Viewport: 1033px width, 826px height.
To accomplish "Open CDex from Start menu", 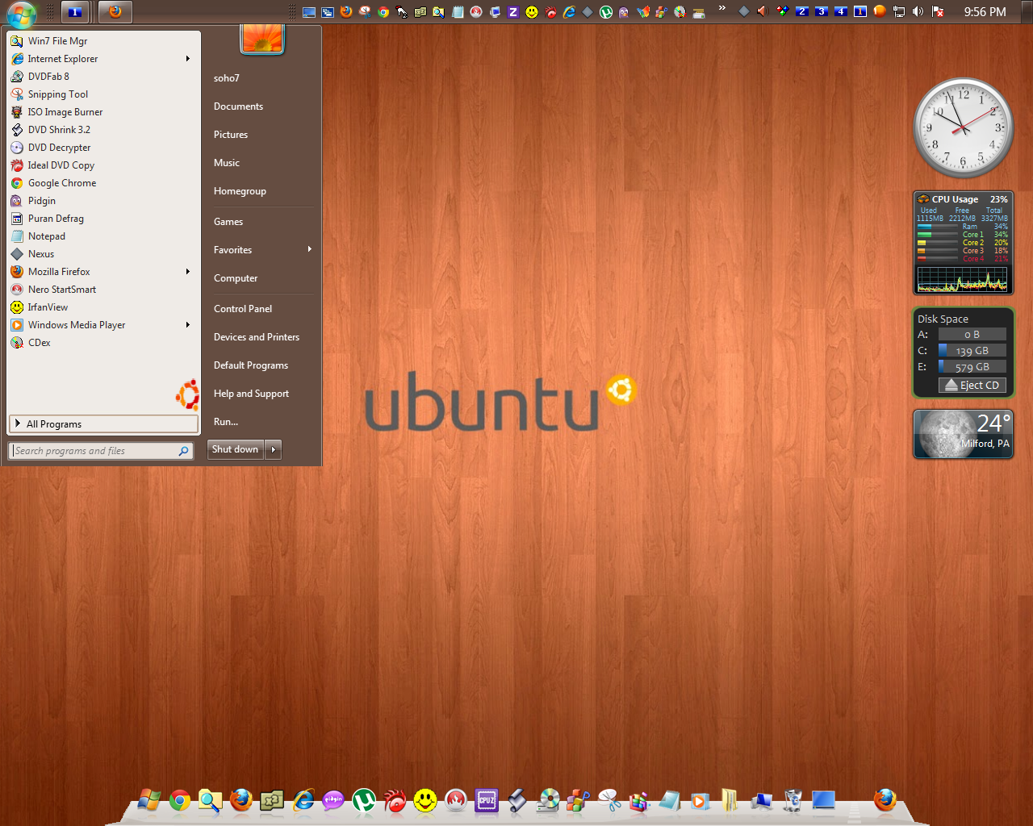I will pyautogui.click(x=103, y=343).
